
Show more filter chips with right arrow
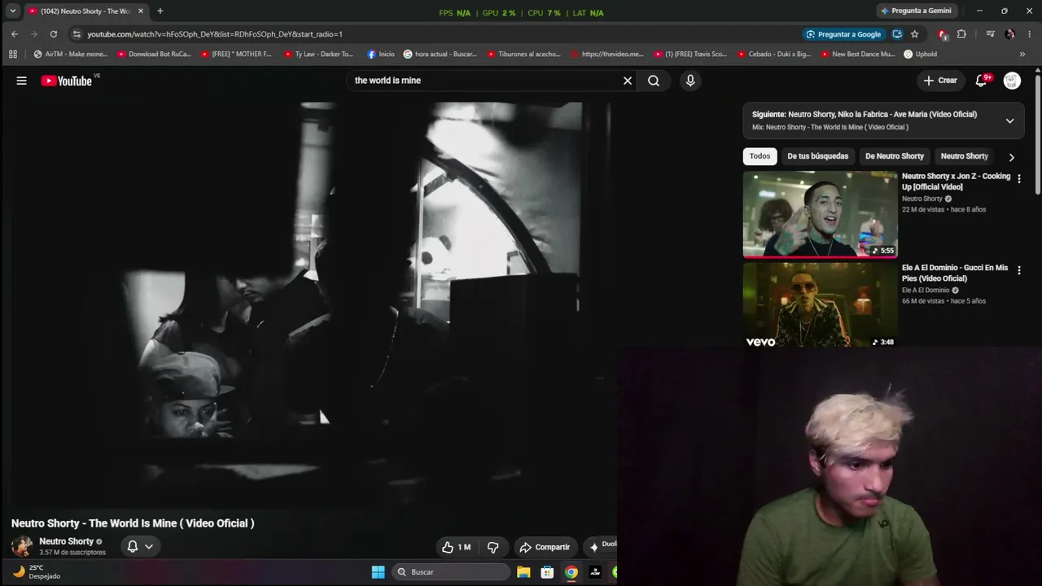[1012, 157]
